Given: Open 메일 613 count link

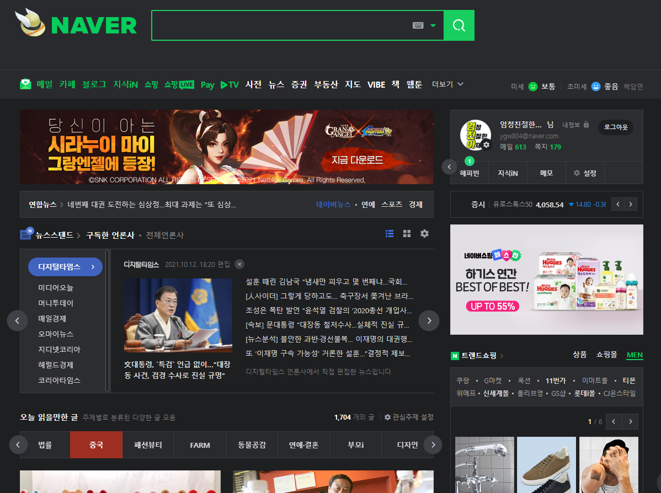Looking at the screenshot, I should pos(513,147).
